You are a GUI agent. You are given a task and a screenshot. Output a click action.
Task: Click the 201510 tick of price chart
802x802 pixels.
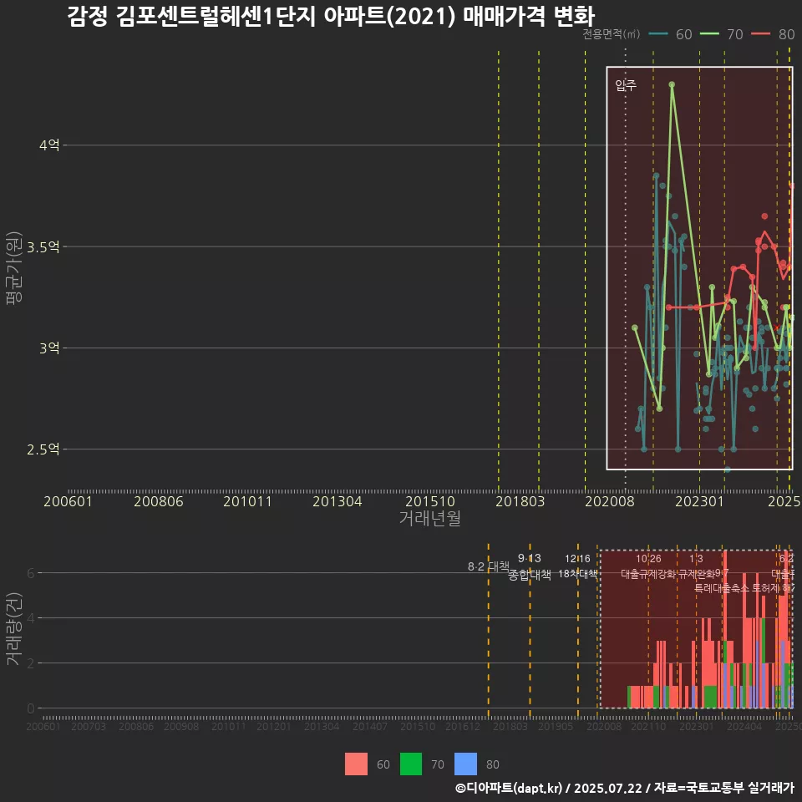(x=430, y=501)
